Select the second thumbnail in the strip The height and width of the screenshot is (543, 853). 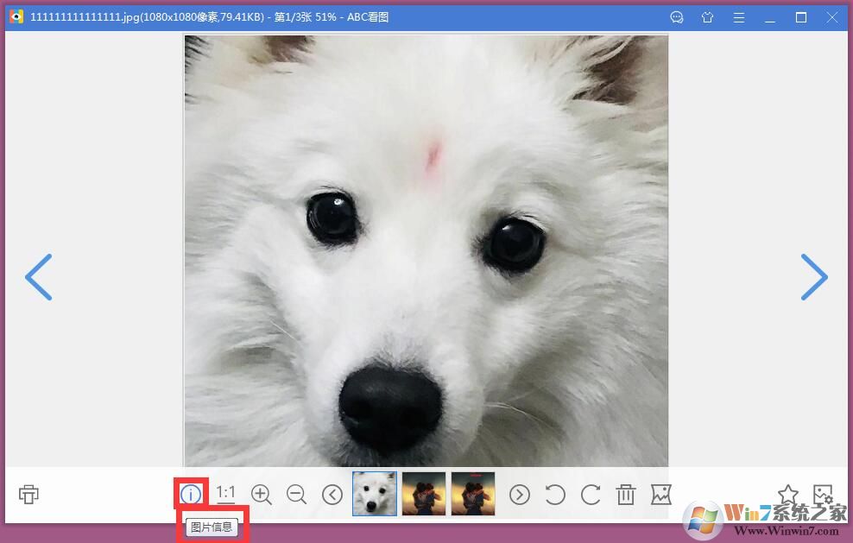click(424, 494)
